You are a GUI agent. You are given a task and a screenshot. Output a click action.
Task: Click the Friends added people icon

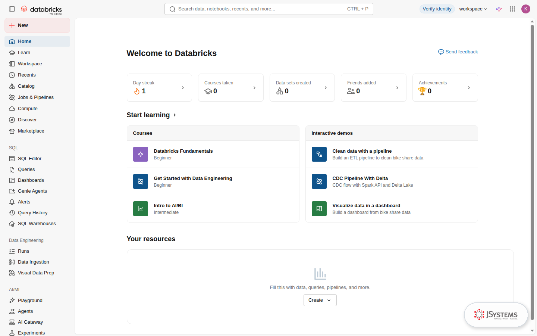click(351, 91)
